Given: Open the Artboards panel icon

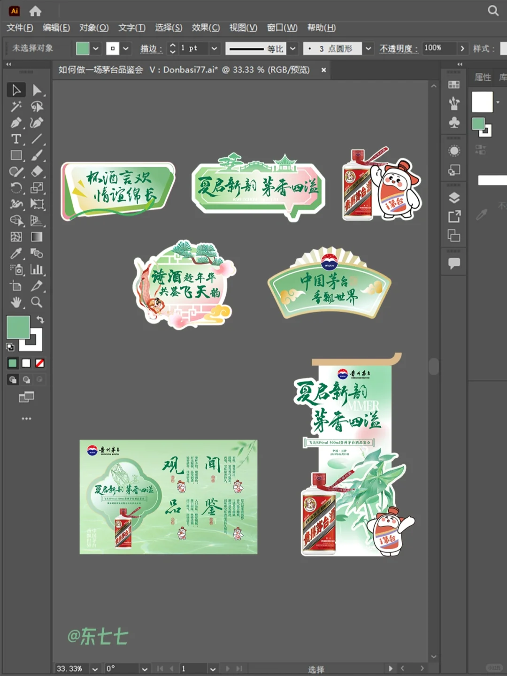Looking at the screenshot, I should (x=454, y=235).
